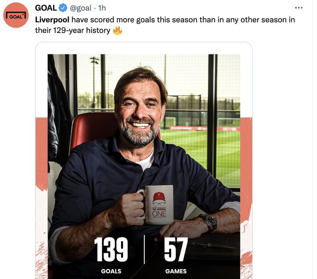This screenshot has height=279, width=317.
Task: Click the white divider between stats
Action: click(x=144, y=249)
